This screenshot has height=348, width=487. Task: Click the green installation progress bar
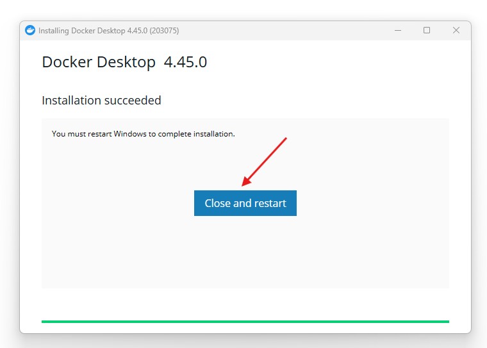click(x=245, y=321)
